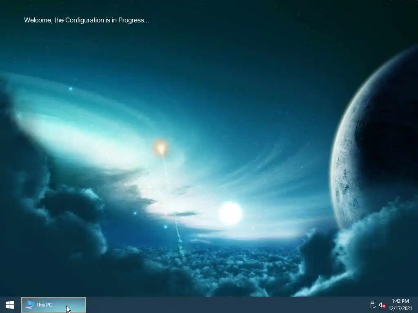
Task: Select the This PC taskbar button
Action: [x=53, y=305]
